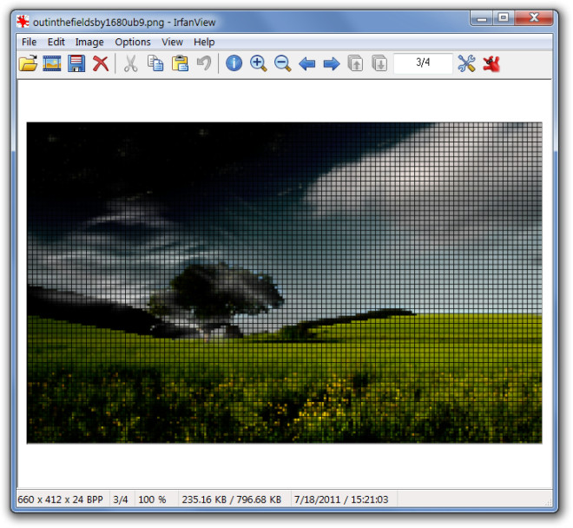Minimize the IrfanView window
The width and height of the screenshot is (573, 528).
[482, 18]
